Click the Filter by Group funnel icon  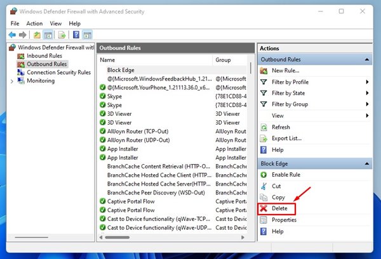pos(264,104)
